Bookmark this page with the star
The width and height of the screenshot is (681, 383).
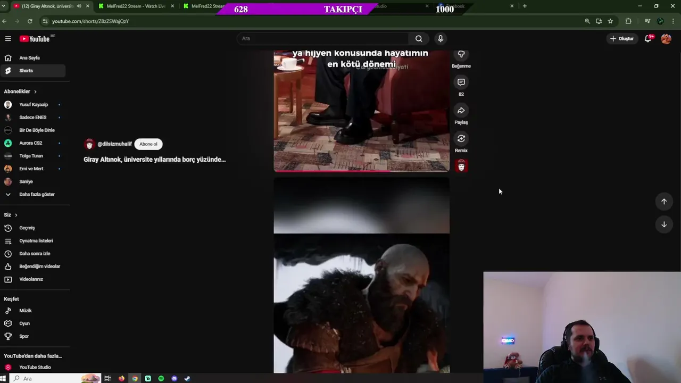point(610,21)
